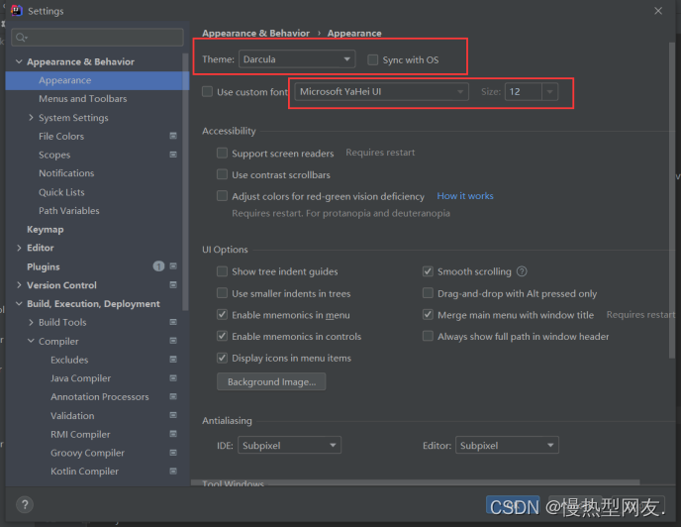The width and height of the screenshot is (681, 528).
Task: Click the project-level icon beside Excludes
Action: click(173, 360)
